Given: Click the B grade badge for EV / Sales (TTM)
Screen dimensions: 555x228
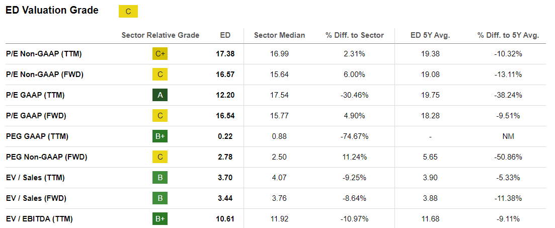Looking at the screenshot, I should (160, 178).
